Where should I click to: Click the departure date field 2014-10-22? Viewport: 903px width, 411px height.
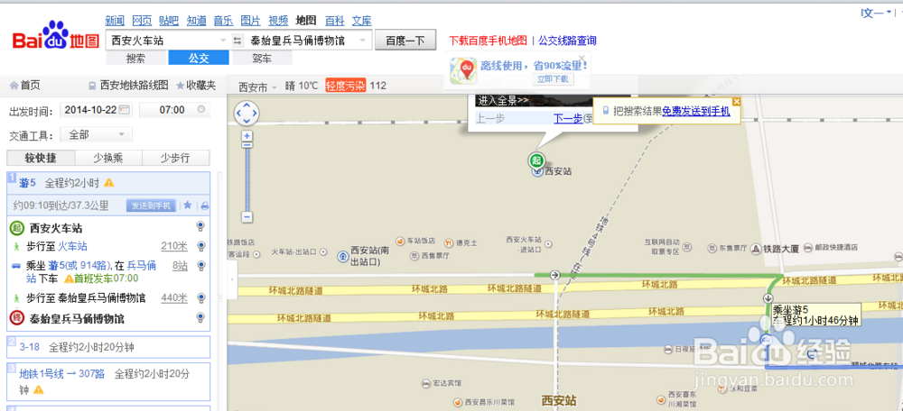point(97,110)
